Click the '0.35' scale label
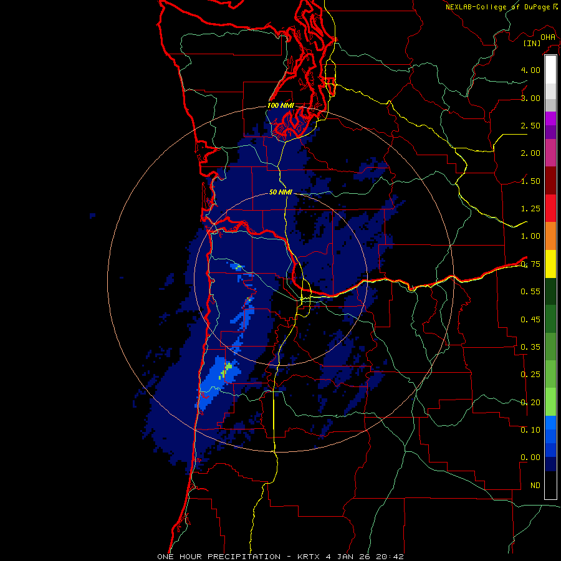Image resolution: width=561 pixels, height=561 pixels. tap(530, 347)
